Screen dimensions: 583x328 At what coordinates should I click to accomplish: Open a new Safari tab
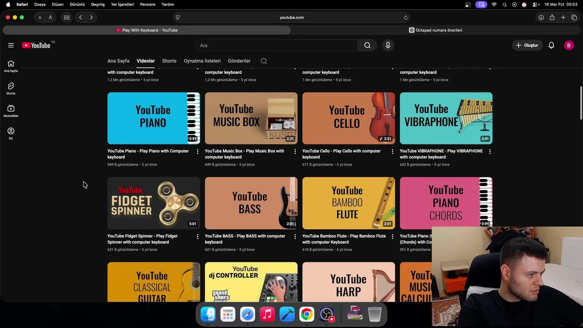point(563,17)
